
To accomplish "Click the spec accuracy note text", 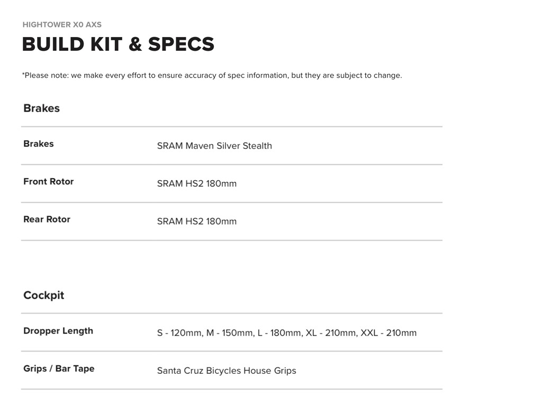I will click(x=212, y=76).
